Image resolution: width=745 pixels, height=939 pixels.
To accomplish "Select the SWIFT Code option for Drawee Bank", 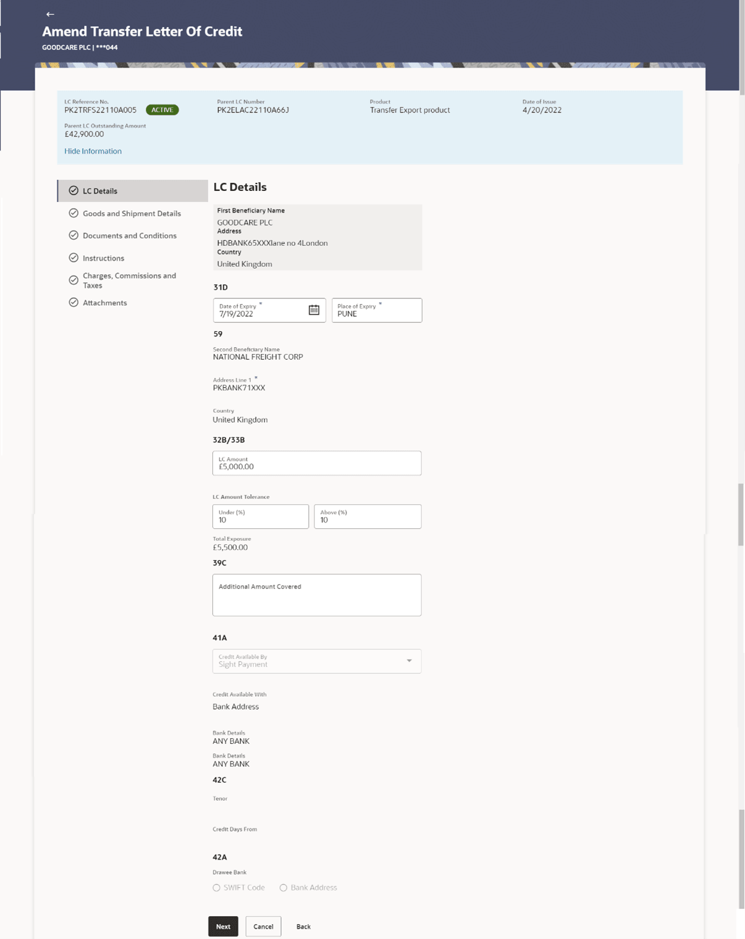I will click(216, 888).
